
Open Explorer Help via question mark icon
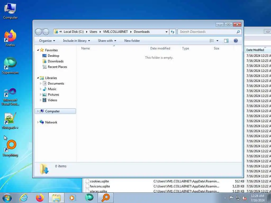[x=236, y=41]
